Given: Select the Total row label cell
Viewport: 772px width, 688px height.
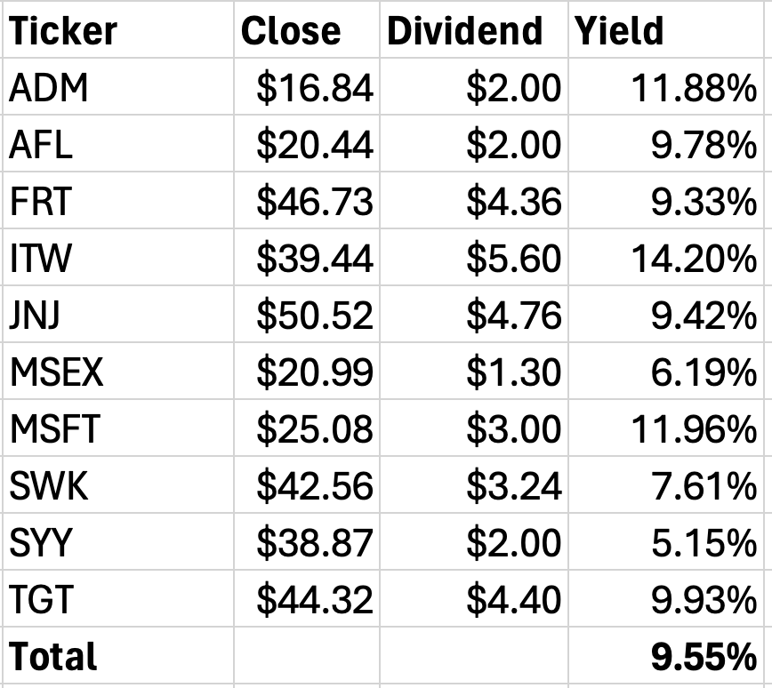Looking at the screenshot, I should pos(118,655).
